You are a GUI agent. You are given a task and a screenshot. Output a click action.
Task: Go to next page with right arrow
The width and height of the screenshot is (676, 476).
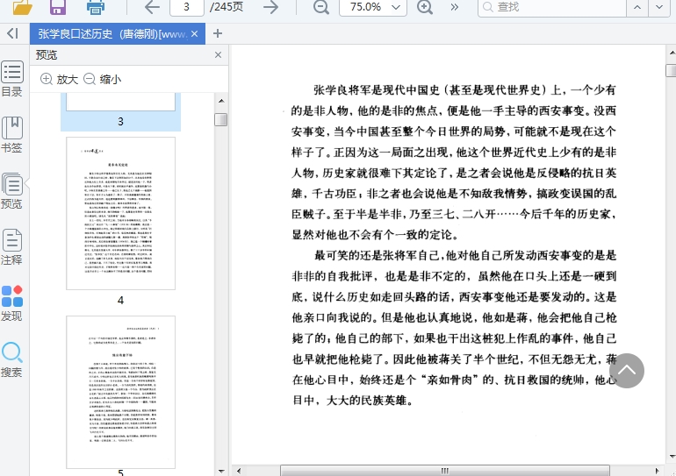tap(271, 8)
